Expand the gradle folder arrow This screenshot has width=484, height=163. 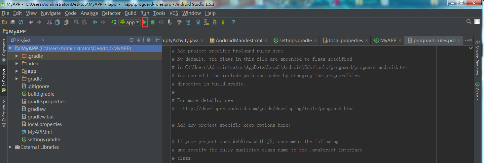[17, 79]
